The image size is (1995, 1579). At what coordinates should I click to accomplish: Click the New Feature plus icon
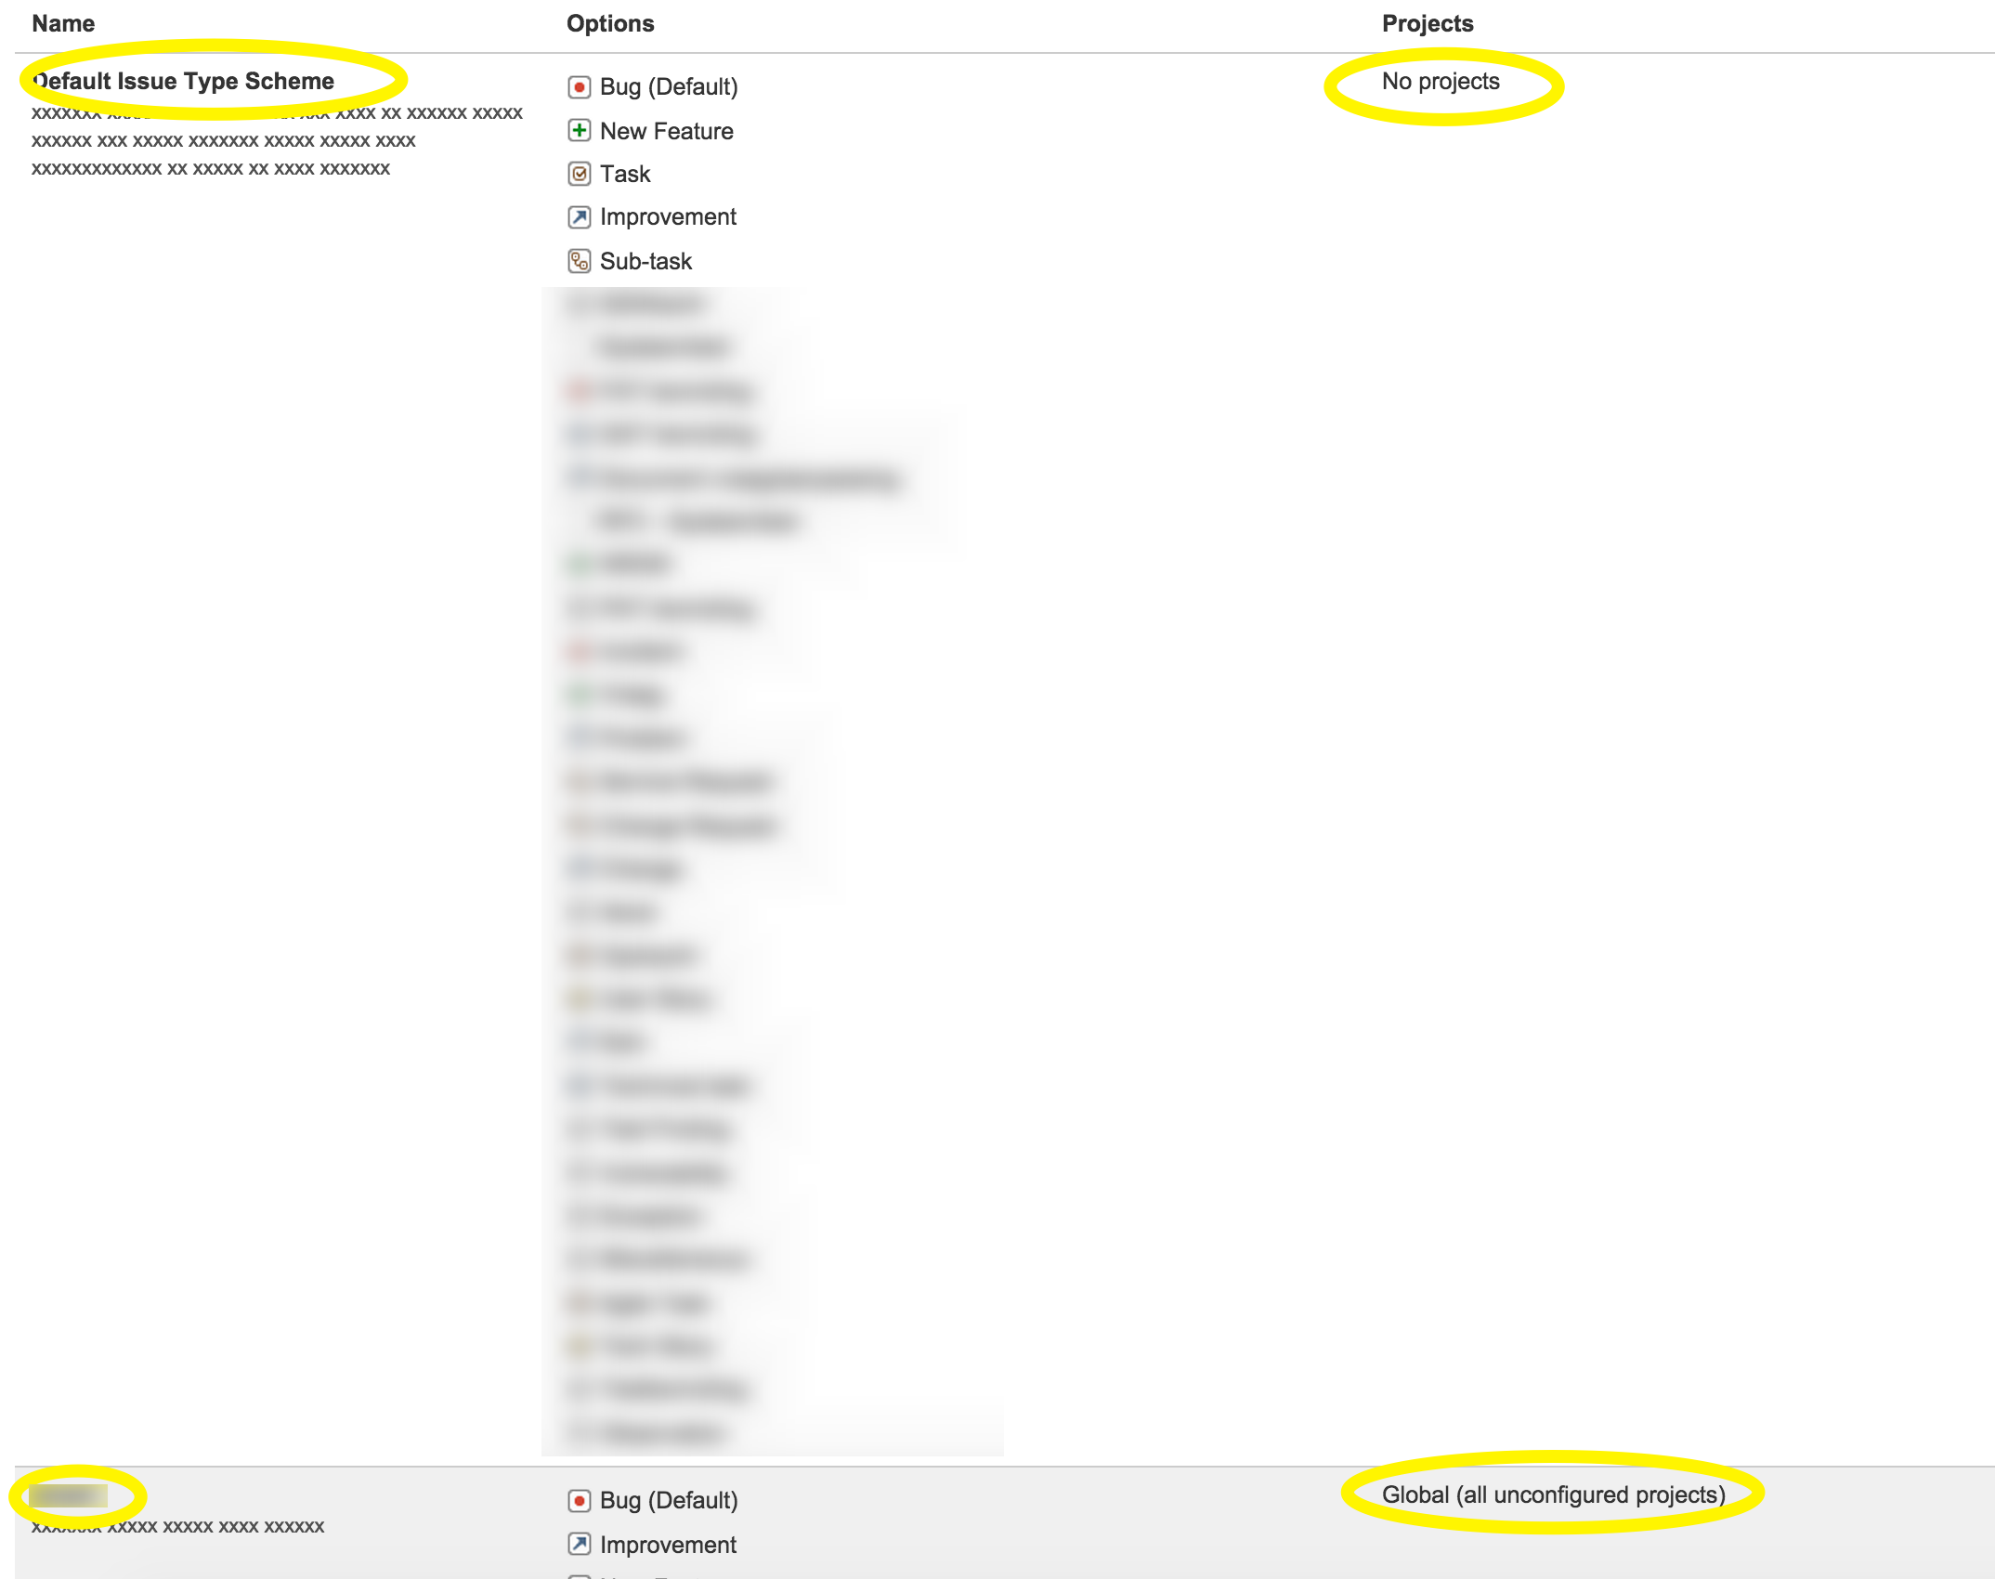click(x=579, y=131)
